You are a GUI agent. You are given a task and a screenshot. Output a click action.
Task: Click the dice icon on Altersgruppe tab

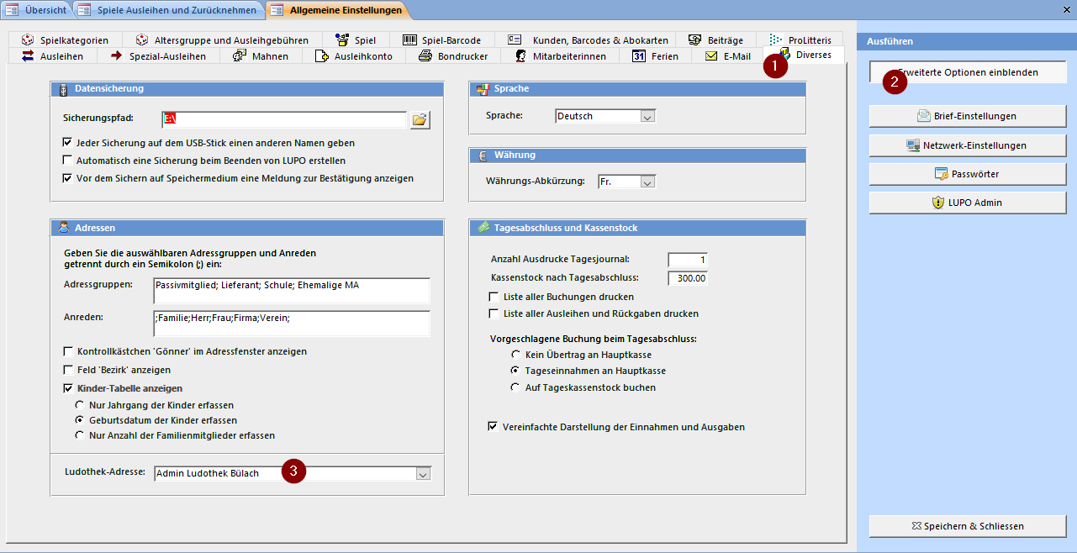point(142,39)
